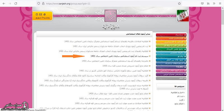Reload the page with the refresh icon
The width and height of the screenshot is (224, 111).
click(16, 4)
